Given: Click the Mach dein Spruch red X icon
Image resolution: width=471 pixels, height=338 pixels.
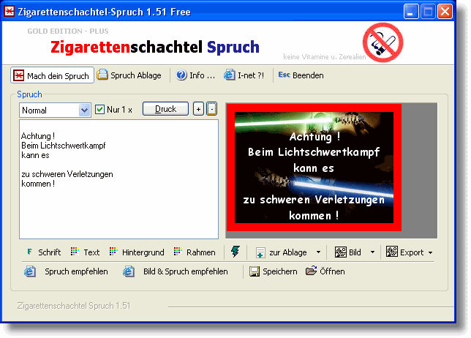Looking at the screenshot, I should 18,75.
